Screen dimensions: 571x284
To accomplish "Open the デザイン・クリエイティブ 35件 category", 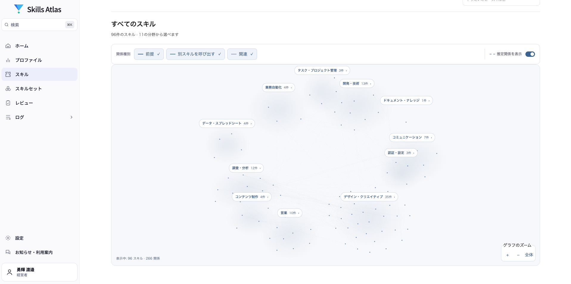I will coord(369,197).
